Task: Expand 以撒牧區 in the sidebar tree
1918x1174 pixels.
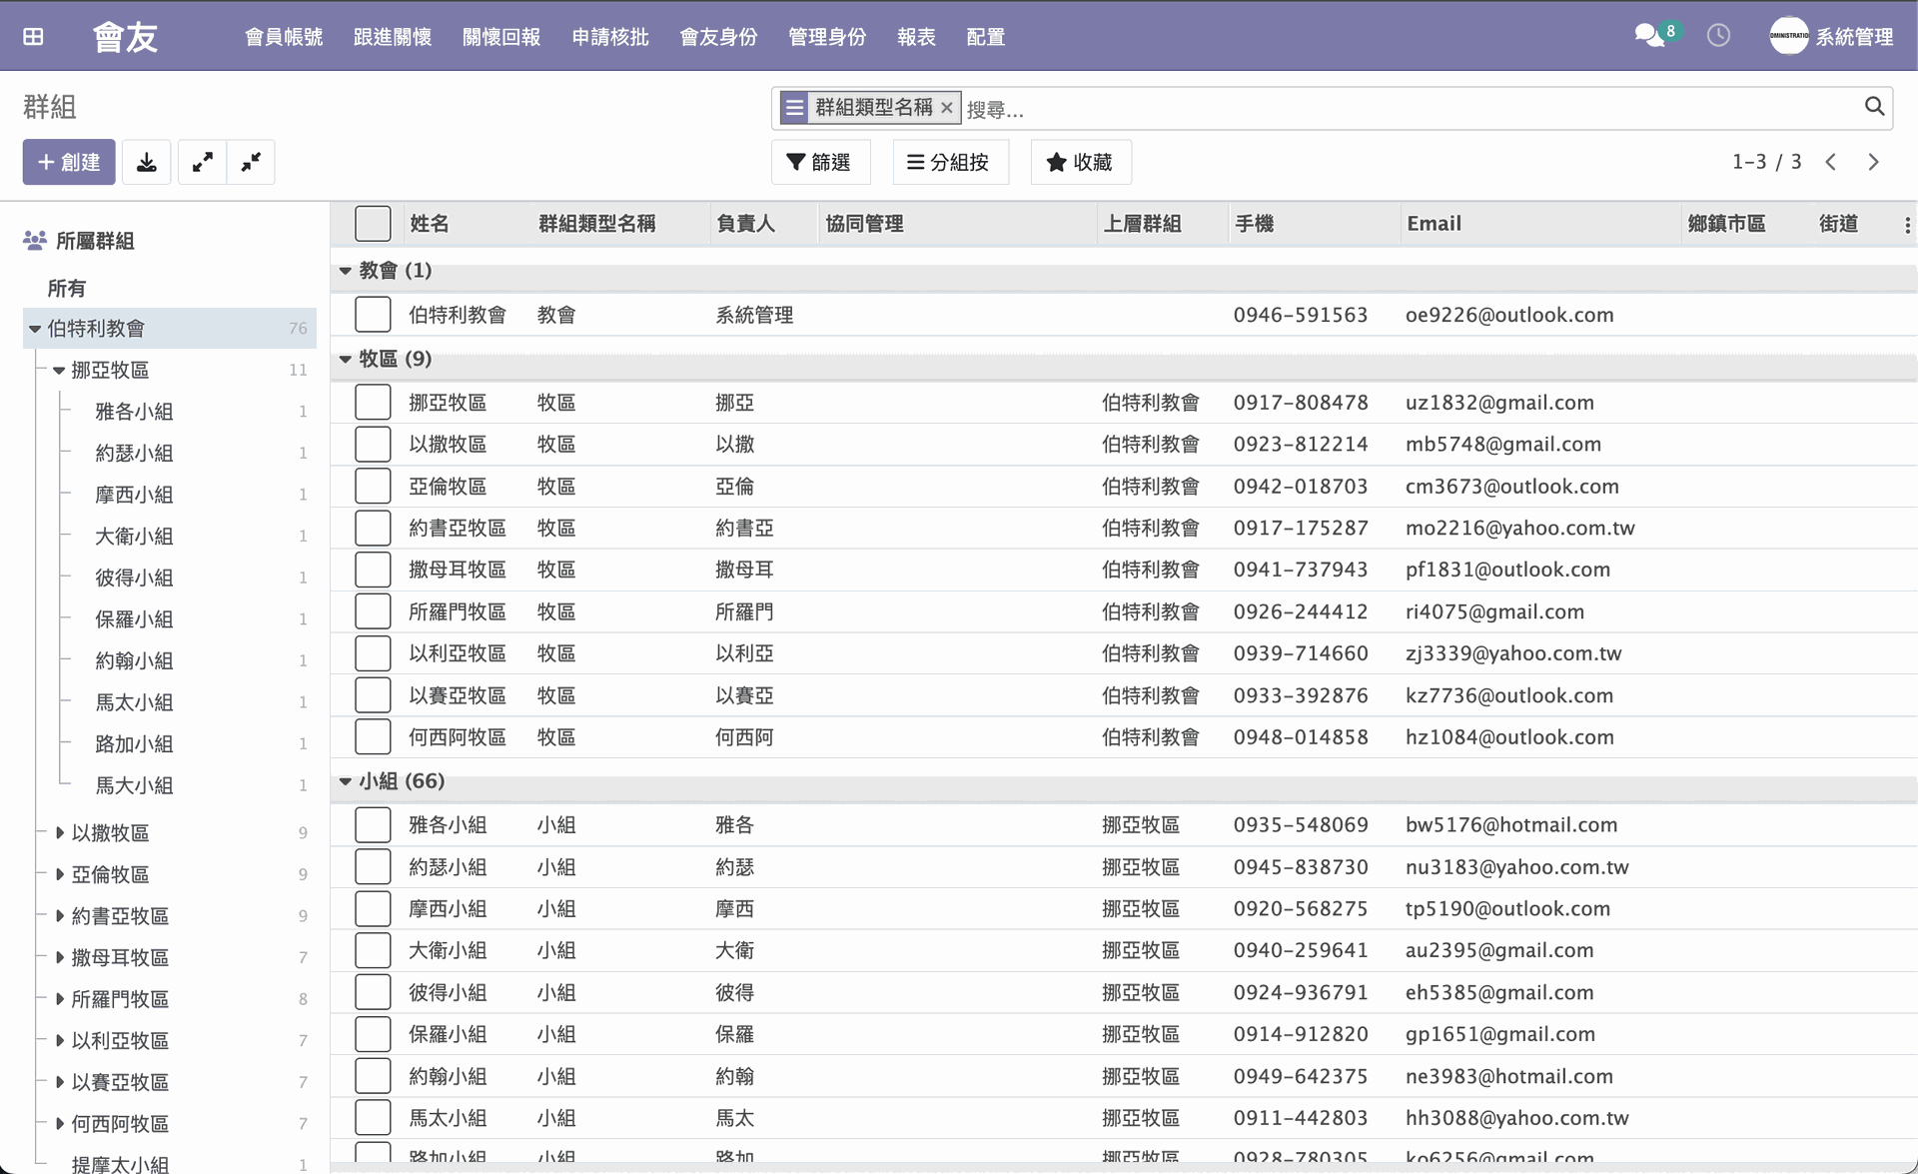Action: (x=60, y=832)
